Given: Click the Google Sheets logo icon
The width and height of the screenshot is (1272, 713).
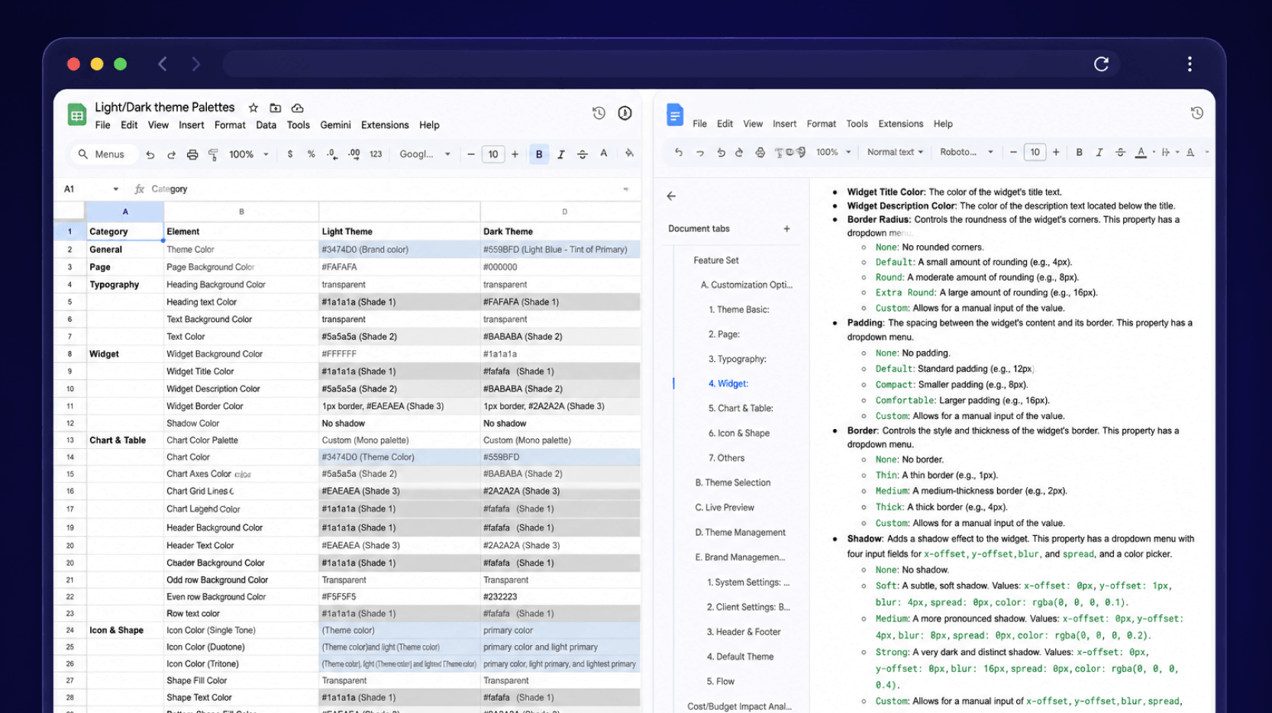Looking at the screenshot, I should [x=77, y=115].
